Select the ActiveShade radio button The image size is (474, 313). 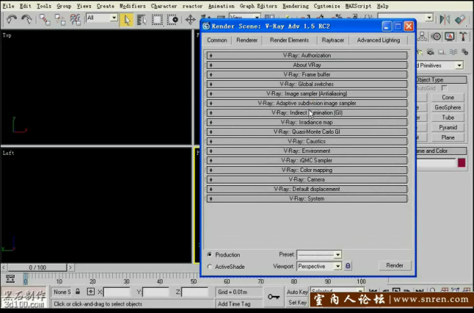pos(210,267)
